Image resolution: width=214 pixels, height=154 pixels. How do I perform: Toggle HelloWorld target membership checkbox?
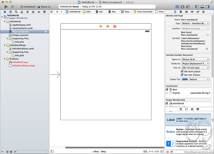(x=167, y=103)
